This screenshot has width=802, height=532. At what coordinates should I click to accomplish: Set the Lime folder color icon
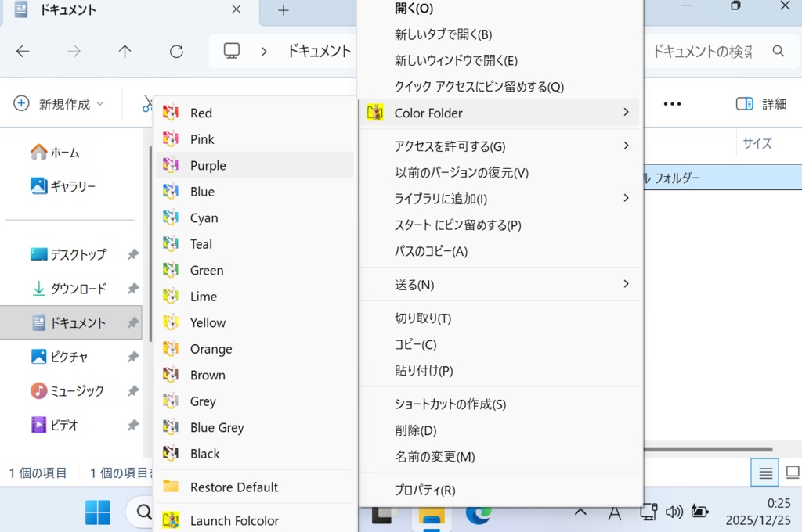point(170,296)
